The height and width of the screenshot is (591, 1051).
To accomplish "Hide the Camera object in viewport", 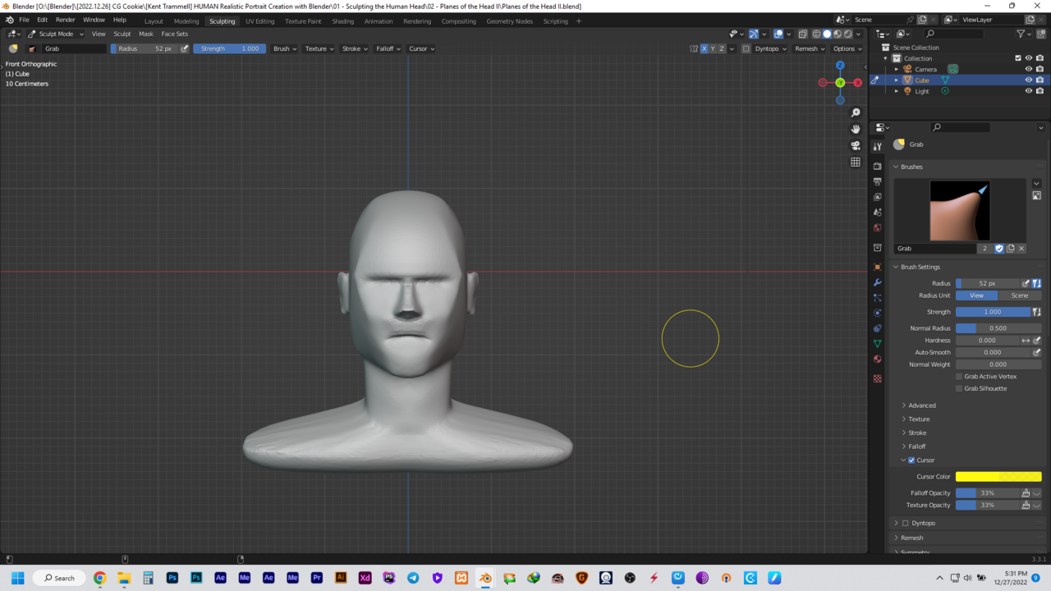I will [x=1028, y=69].
